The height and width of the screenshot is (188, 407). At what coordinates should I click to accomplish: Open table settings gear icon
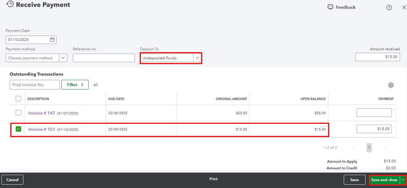(x=391, y=85)
